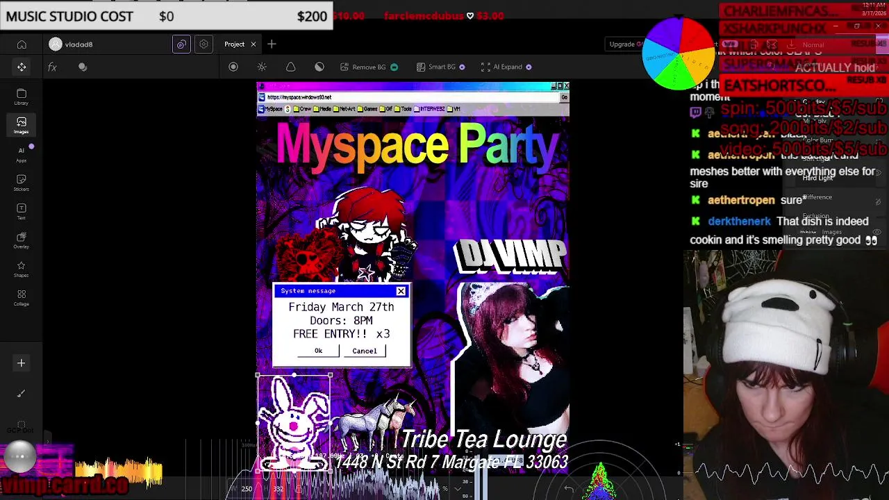Click Remove BG tool
Image resolution: width=889 pixels, height=500 pixels.
pyautogui.click(x=369, y=67)
